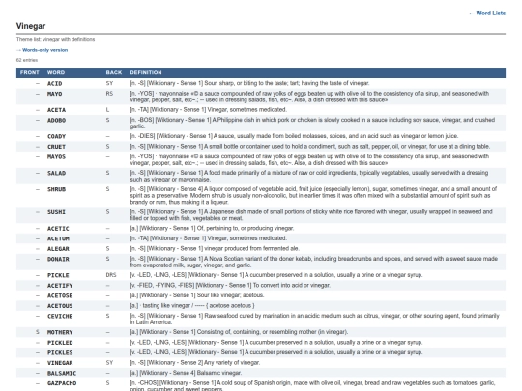Click the ACID definition text
The width and height of the screenshot is (522, 391).
point(249,83)
